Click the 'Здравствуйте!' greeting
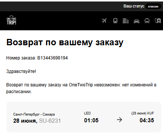163x138 pixels. click(x=21, y=71)
